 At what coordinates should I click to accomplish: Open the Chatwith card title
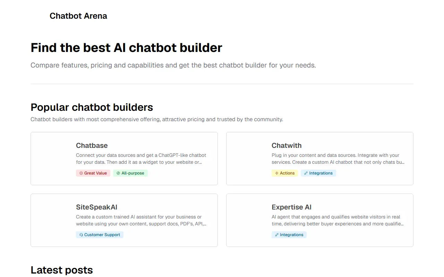pyautogui.click(x=287, y=145)
